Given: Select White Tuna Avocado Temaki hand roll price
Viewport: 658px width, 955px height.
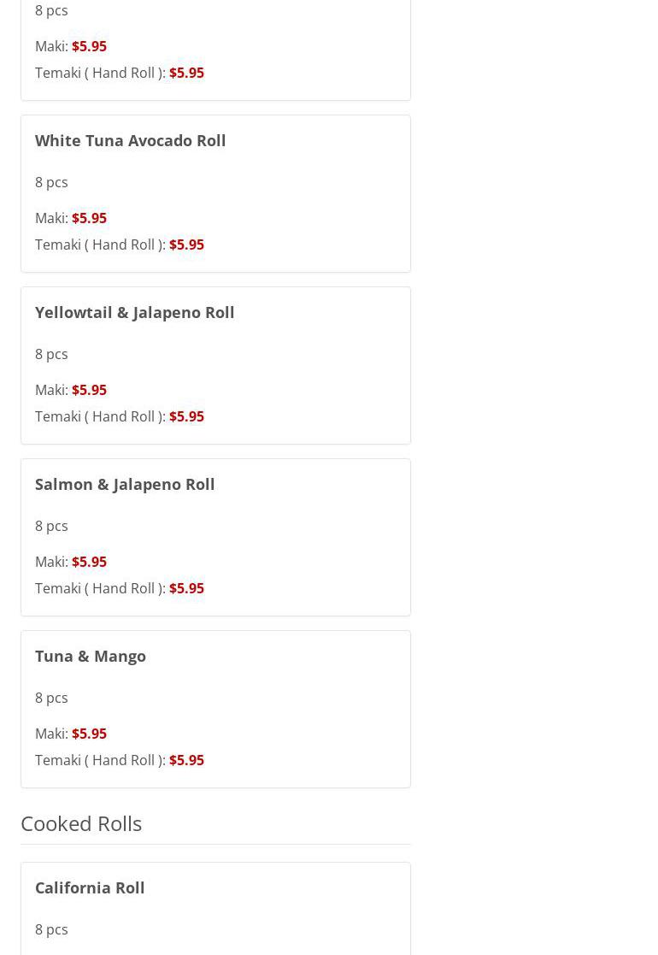Looking at the screenshot, I should (186, 245).
